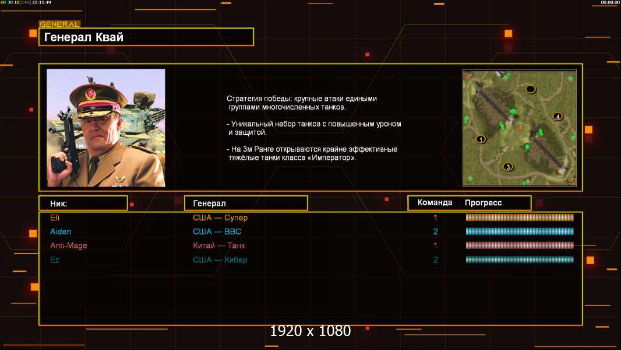Click 'США — Кибер' general entry
This screenshot has height=350, width=621.
click(220, 260)
